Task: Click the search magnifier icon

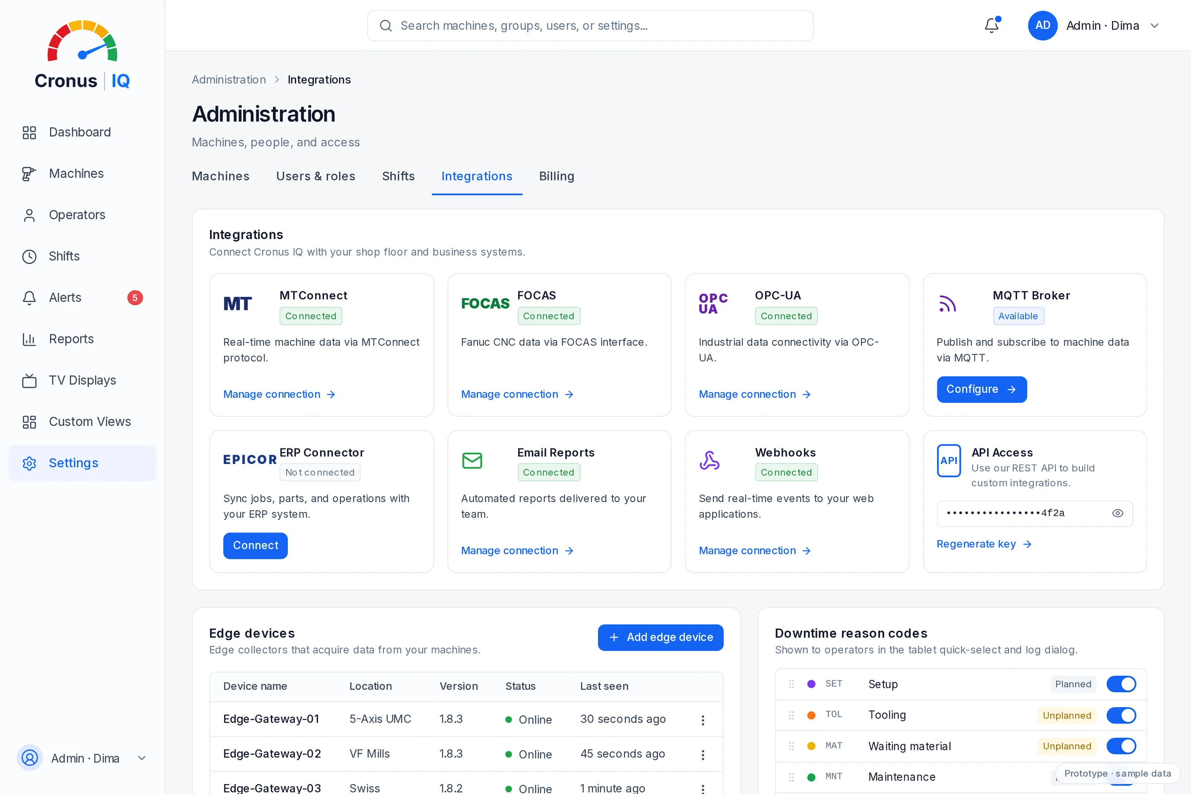Action: 386,25
